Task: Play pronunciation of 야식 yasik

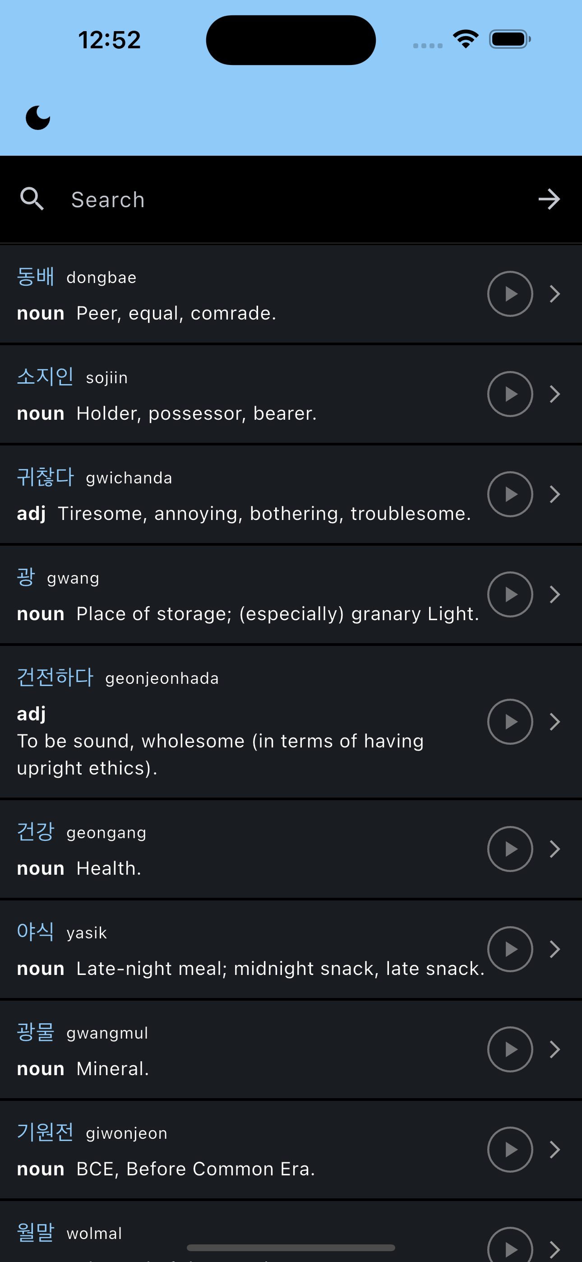Action: point(510,949)
